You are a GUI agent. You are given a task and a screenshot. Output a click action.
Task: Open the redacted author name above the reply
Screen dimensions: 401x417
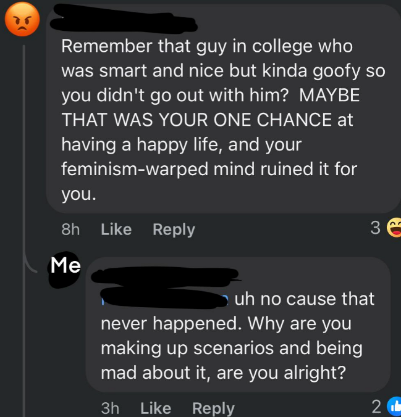167,276
